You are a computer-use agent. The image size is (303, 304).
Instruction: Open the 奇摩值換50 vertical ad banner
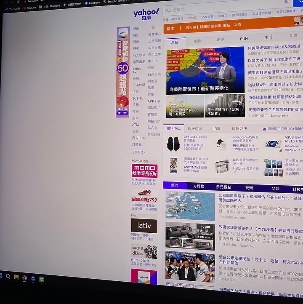122,72
